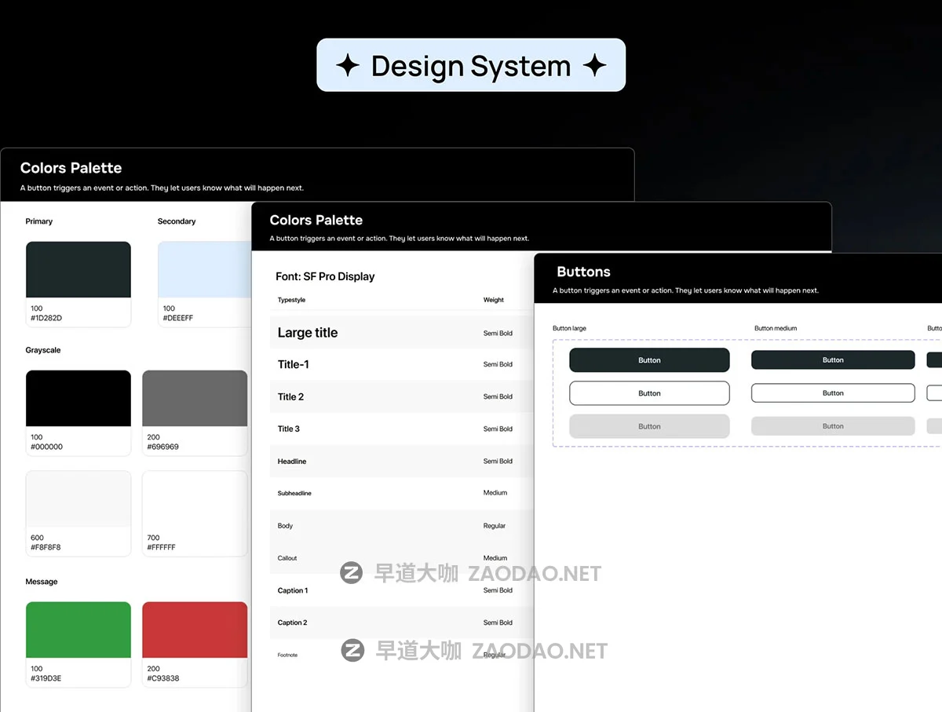Click the light #F8F8F8 grayscale swatch
942x712 pixels.
click(78, 499)
